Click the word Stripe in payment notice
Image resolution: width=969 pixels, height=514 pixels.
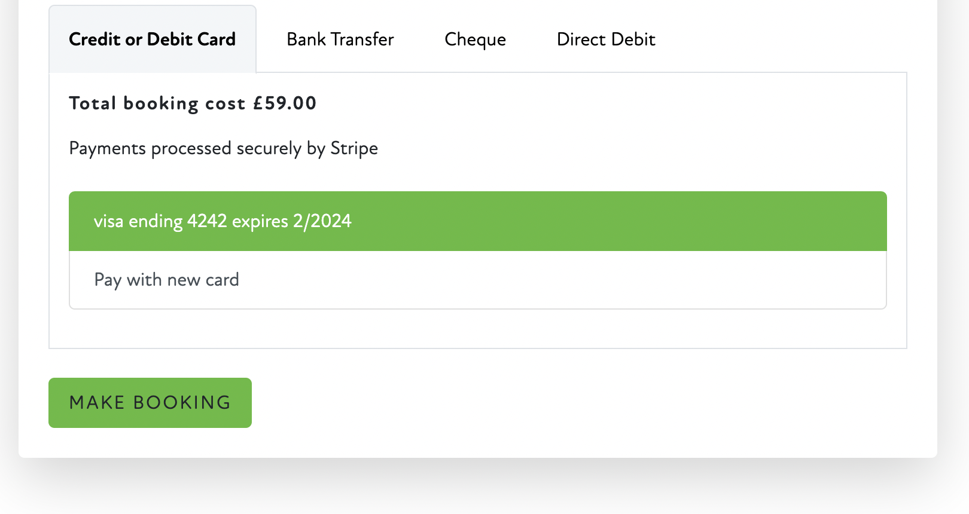pyautogui.click(x=354, y=148)
